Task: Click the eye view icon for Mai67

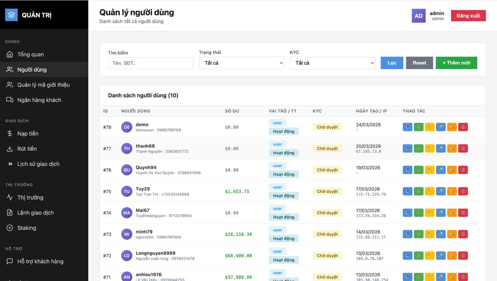Action: 407,213
